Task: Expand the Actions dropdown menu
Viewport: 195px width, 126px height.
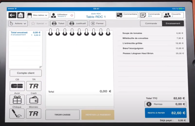Action: (18, 24)
